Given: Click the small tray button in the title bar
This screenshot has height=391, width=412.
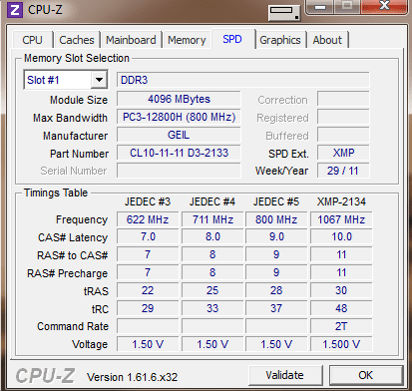Looking at the screenshot, I should click(x=284, y=13).
